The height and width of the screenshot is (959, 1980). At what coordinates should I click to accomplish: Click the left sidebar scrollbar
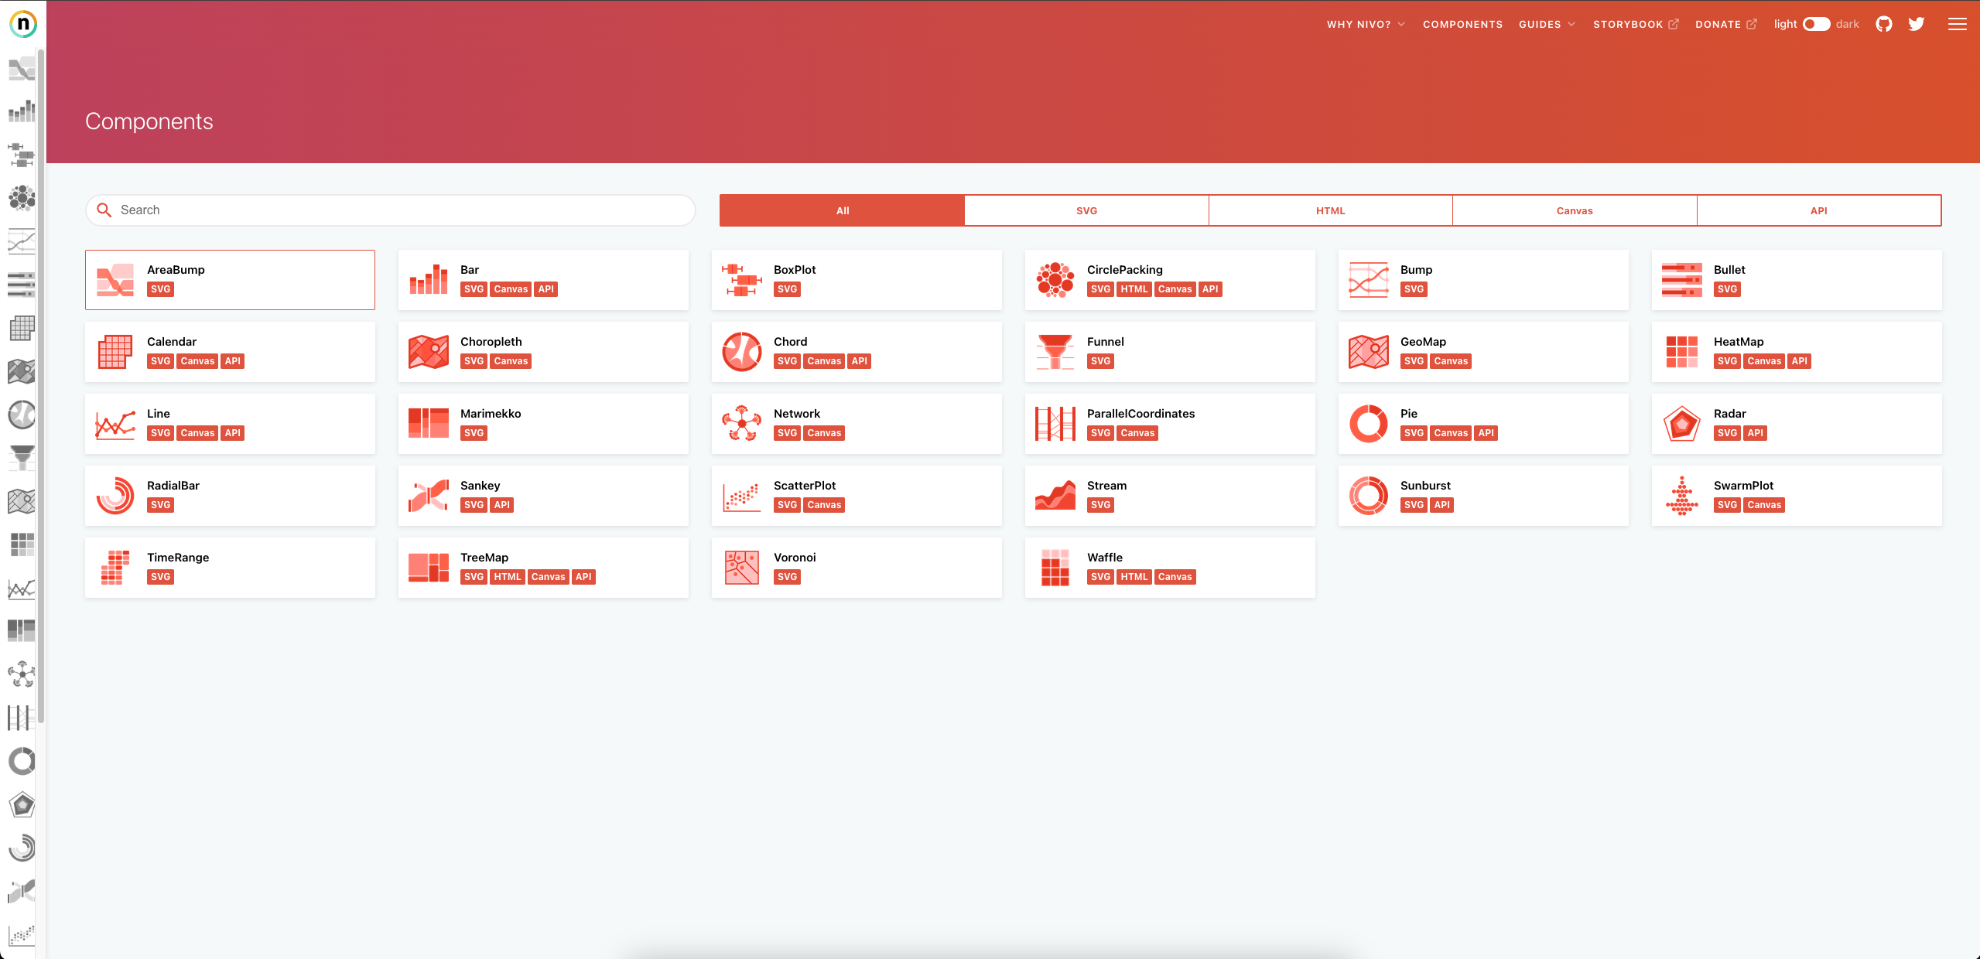(41, 387)
